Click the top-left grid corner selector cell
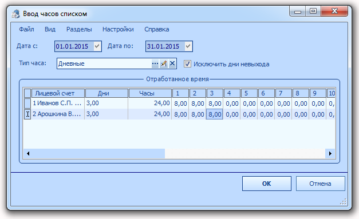This screenshot has width=359, height=219. [x=27, y=93]
